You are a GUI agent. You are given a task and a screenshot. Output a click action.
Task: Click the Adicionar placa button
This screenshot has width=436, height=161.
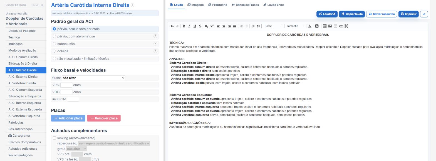coord(68,118)
